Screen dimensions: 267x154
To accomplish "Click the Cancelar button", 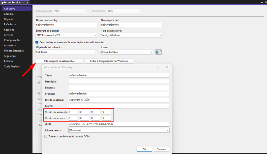I will (x=162, y=149).
